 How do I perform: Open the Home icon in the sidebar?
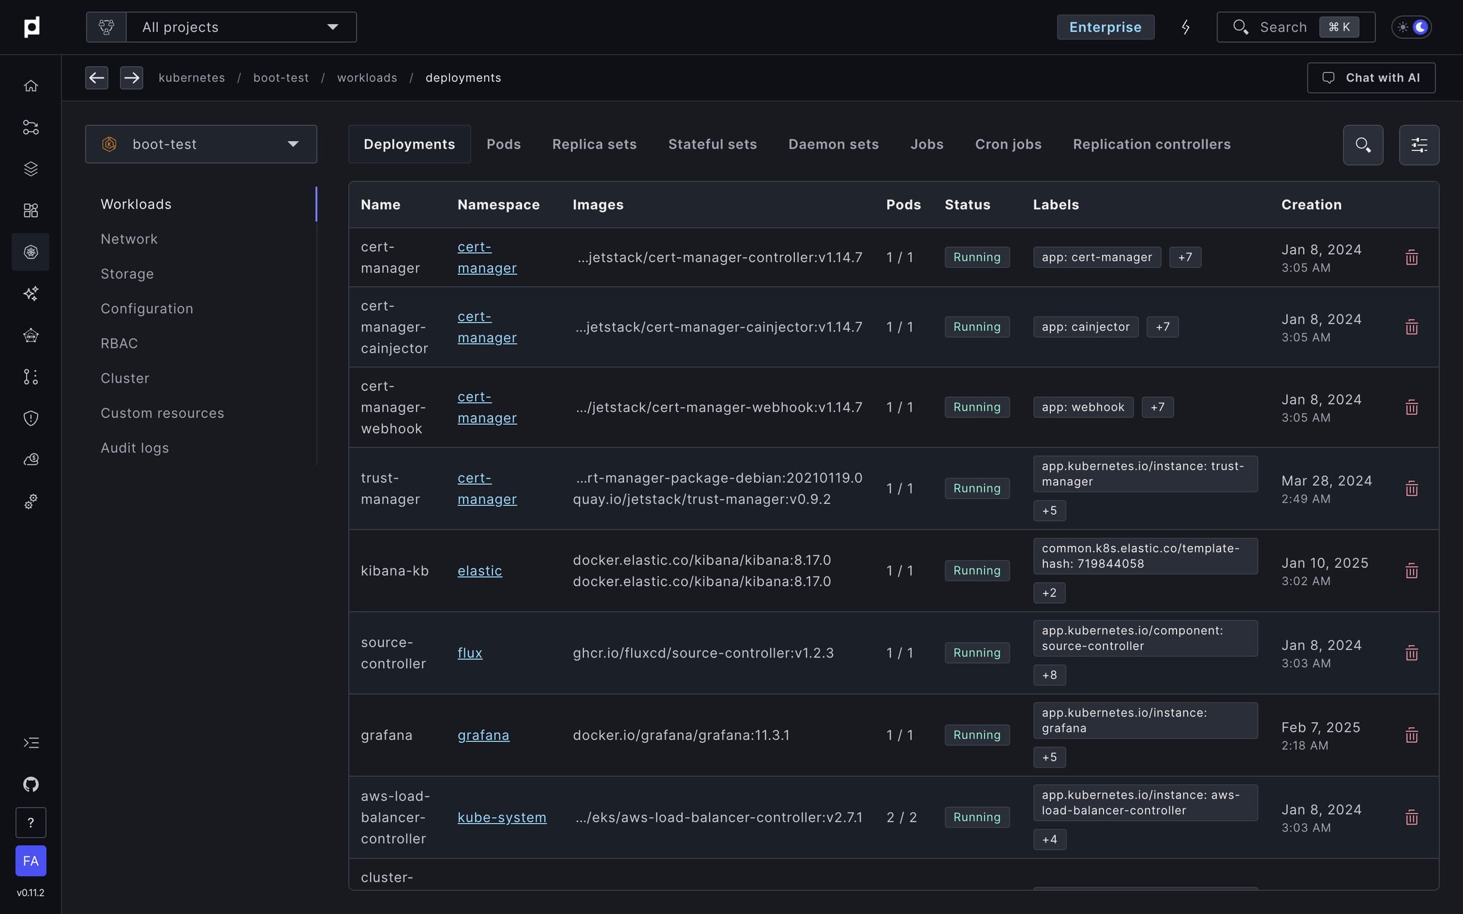(x=30, y=85)
